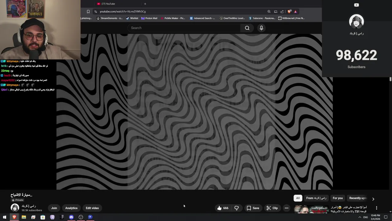Create a Clip of this video

[272, 208]
